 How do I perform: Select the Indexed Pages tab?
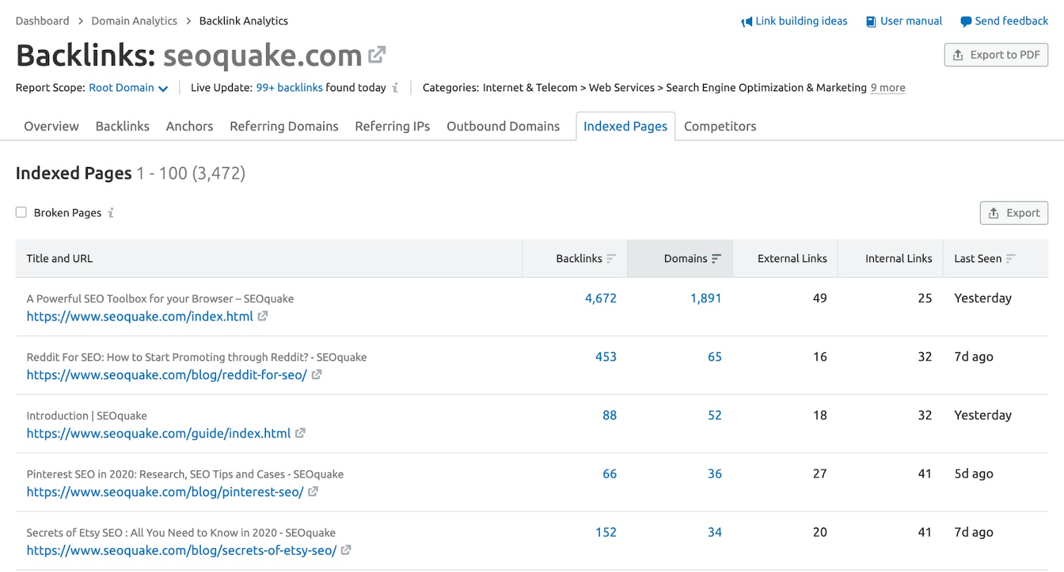(x=625, y=126)
